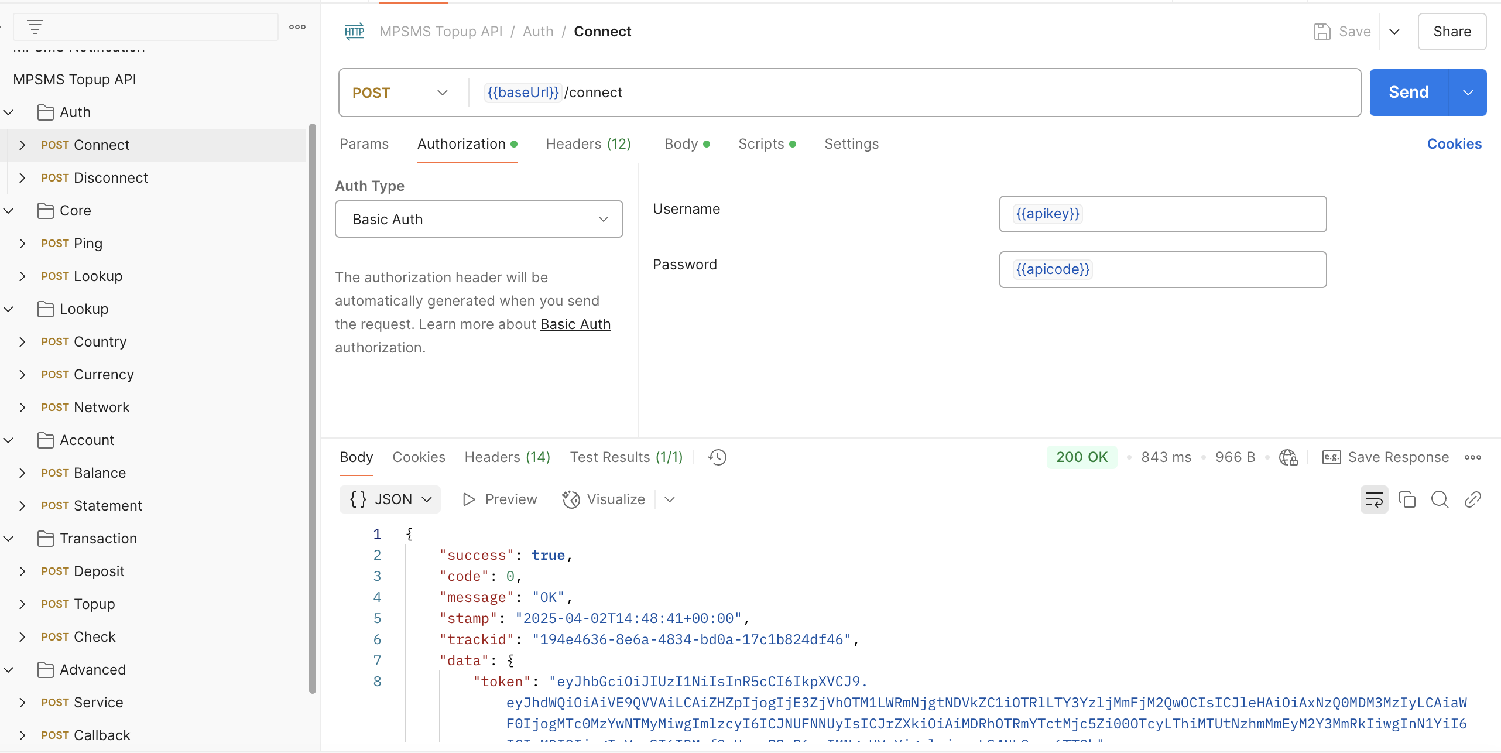The image size is (1501, 753).
Task: Open the Cookies manager
Action: click(1454, 143)
